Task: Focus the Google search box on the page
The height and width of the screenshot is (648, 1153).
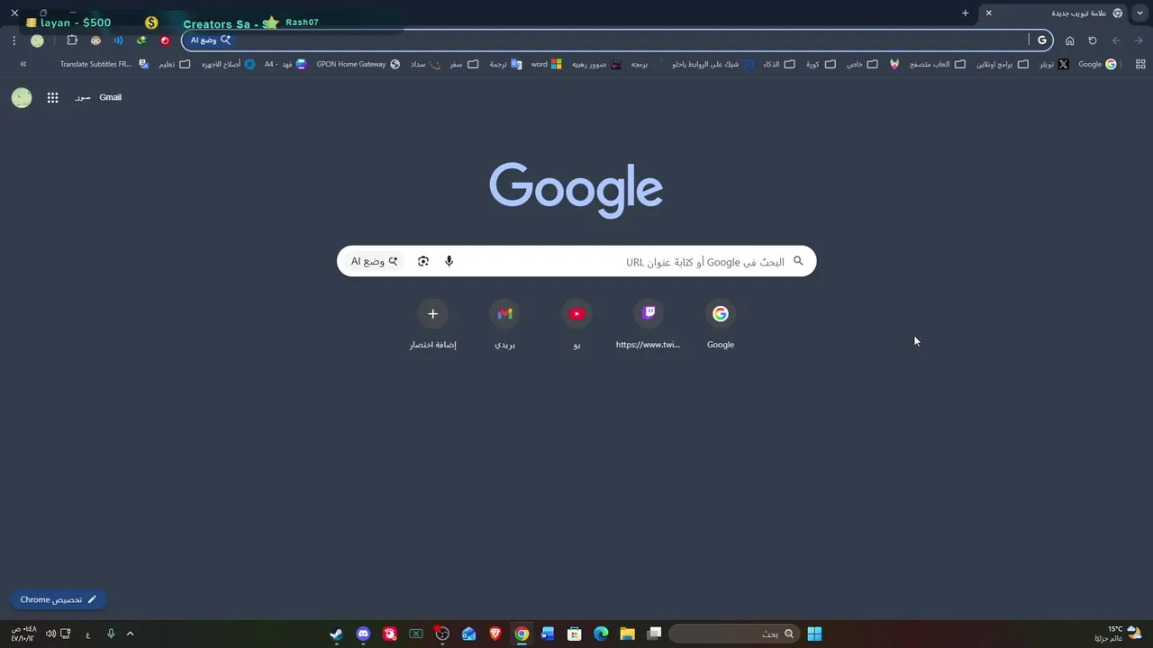Action: [576, 262]
